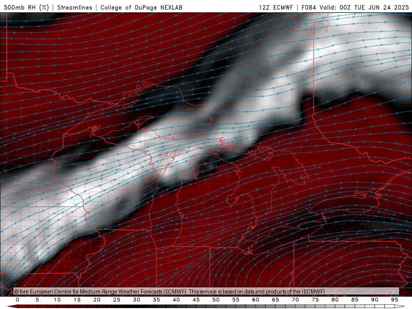Image resolution: width=412 pixels, height=309 pixels.
Task: Click the RH color scale bar
Action: [x=206, y=306]
